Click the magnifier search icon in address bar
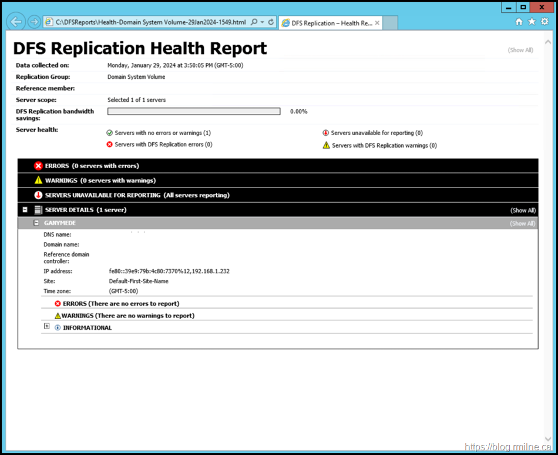 click(254, 22)
